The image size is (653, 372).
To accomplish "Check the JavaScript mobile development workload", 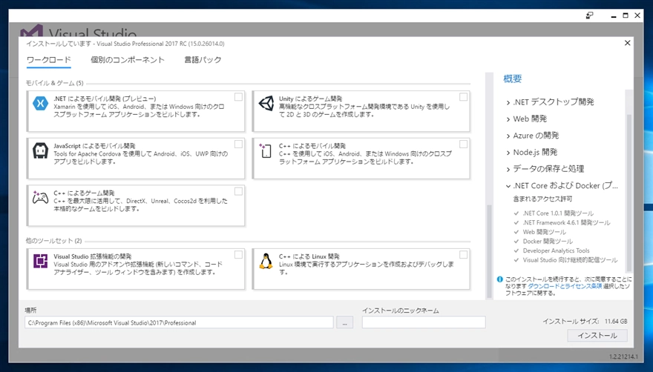I will pyautogui.click(x=238, y=145).
